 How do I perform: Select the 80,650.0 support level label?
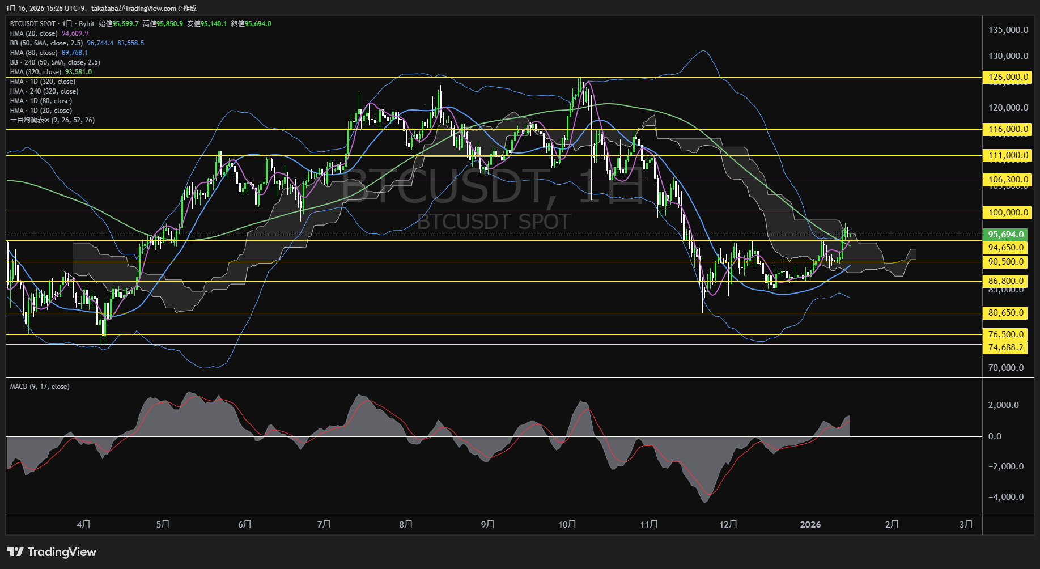(1006, 313)
